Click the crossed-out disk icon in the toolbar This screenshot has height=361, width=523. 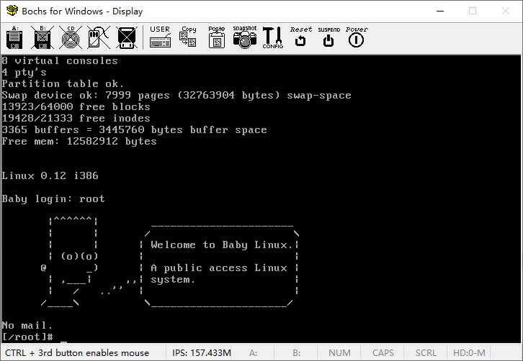coord(126,37)
